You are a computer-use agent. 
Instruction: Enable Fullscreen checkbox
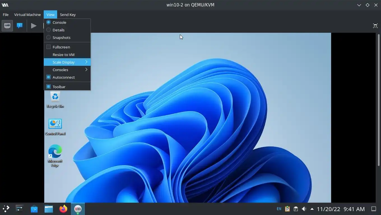pyautogui.click(x=67, y=47)
